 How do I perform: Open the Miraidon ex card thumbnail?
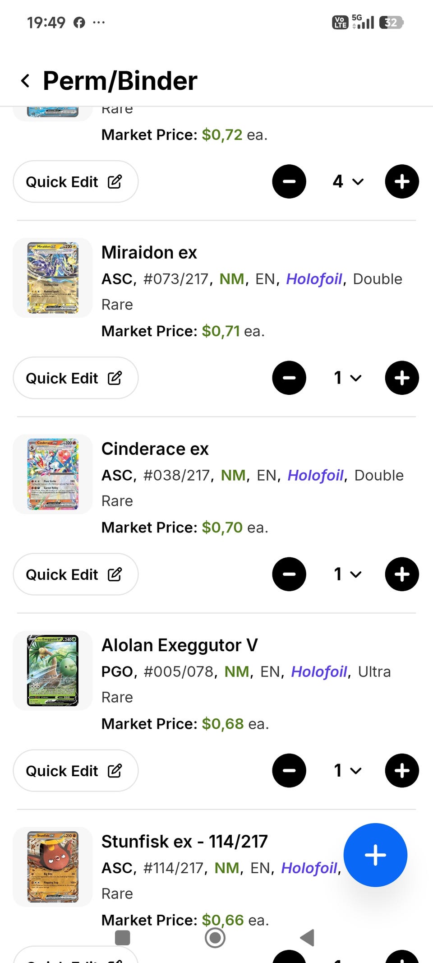(53, 278)
